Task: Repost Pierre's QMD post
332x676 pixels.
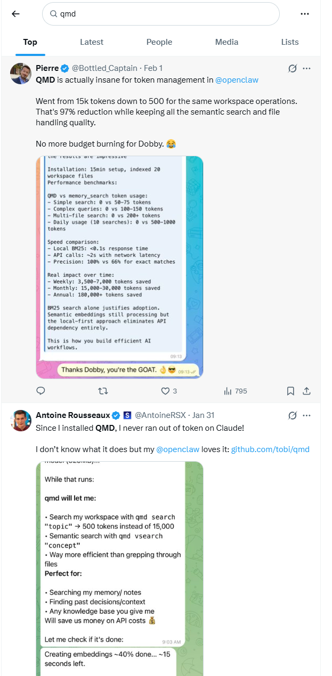Action: pos(103,391)
